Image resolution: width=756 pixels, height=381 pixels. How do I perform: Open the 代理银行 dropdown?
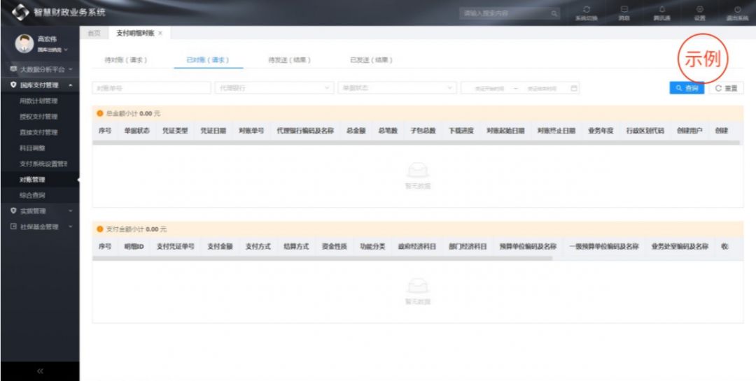(x=274, y=88)
